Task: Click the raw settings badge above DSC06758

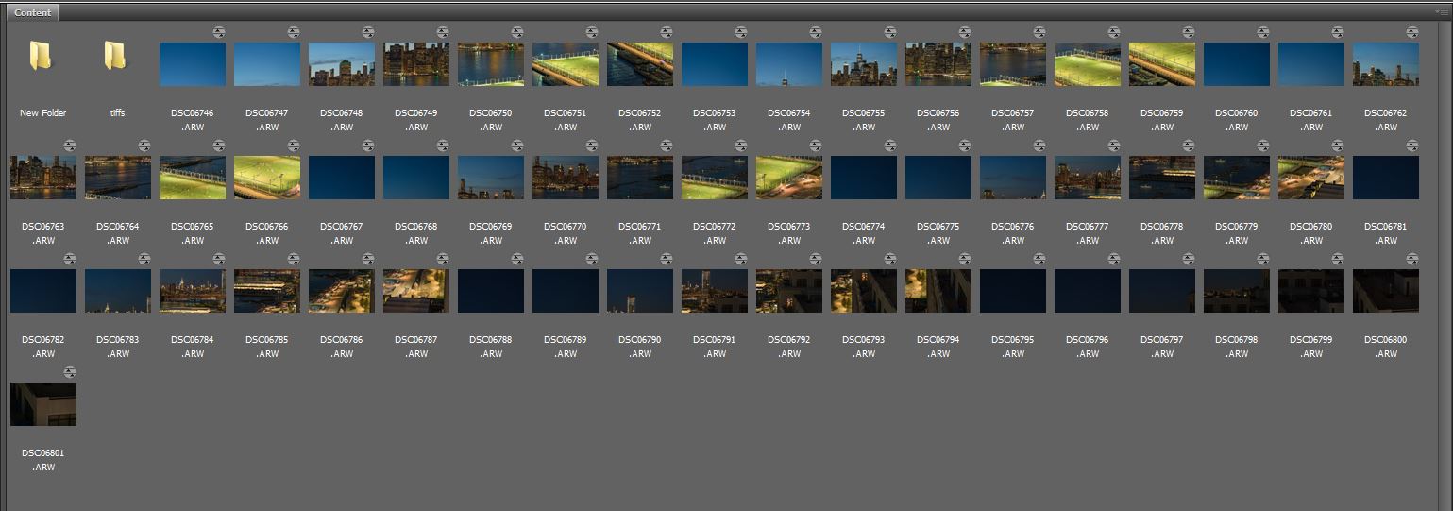Action: click(x=1113, y=32)
